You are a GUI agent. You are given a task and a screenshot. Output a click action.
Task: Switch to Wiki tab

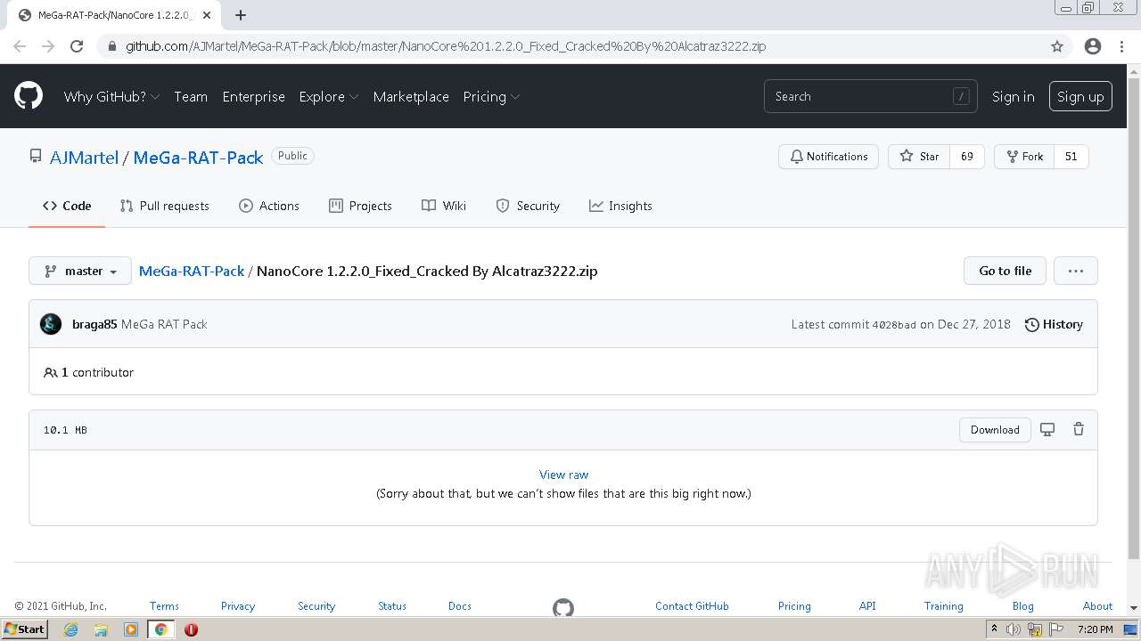(x=444, y=206)
